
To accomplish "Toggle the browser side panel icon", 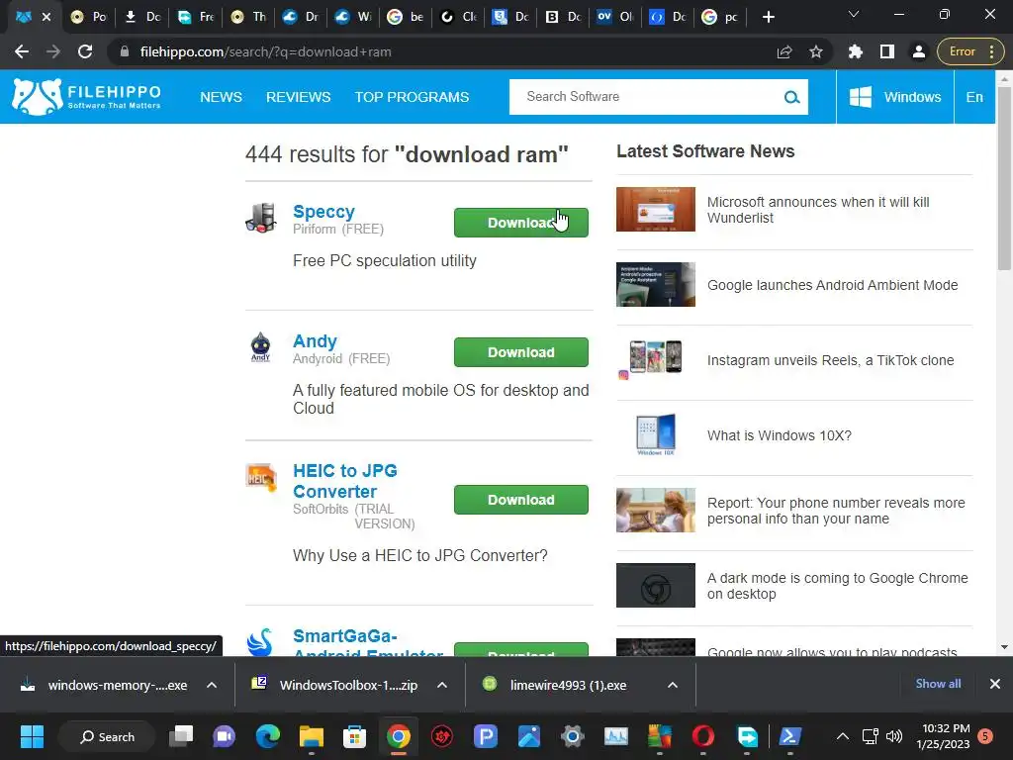I will 887,51.
